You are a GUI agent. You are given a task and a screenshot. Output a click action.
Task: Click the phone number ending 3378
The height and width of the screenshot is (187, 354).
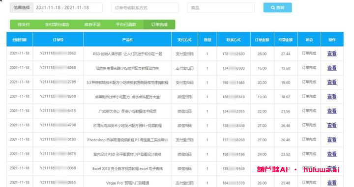pos(234,183)
